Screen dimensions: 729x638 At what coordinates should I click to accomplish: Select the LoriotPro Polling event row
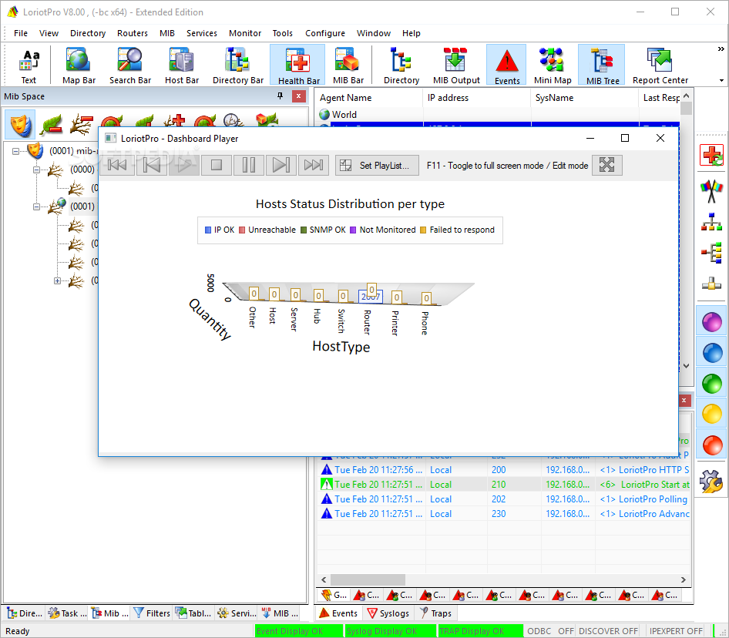(503, 499)
